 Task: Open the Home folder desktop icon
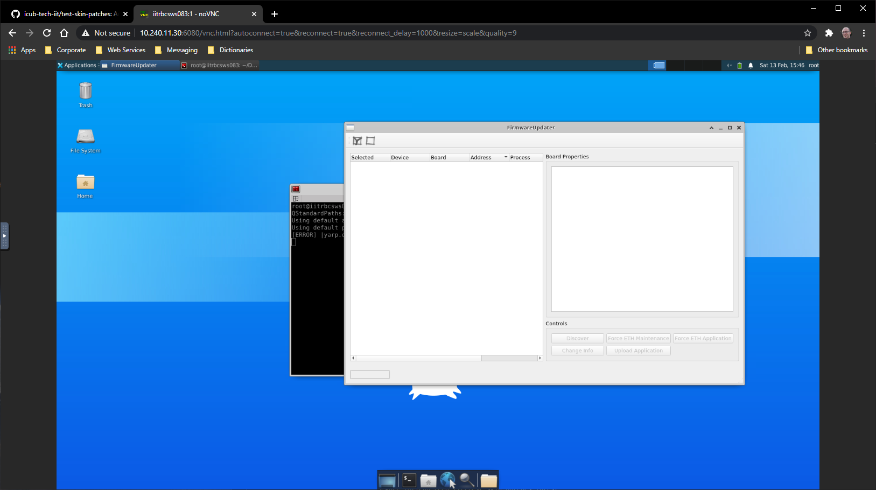85,186
